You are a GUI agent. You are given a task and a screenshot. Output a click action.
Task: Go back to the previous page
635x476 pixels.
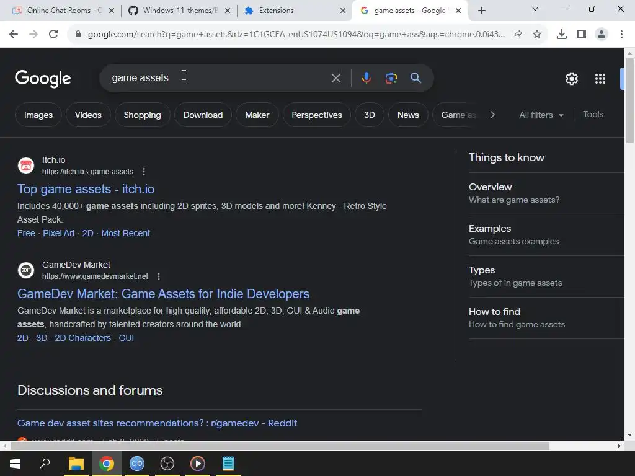tap(14, 35)
